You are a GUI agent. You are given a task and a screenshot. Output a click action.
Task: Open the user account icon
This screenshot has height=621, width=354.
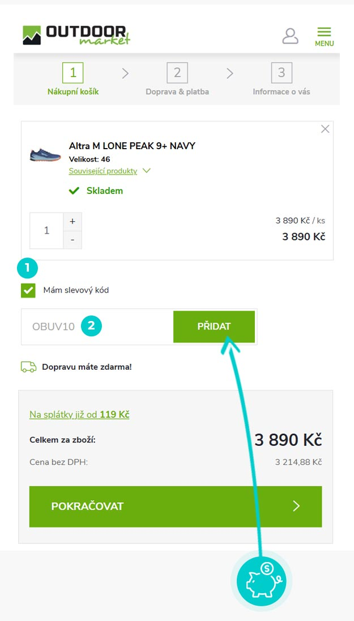pos(291,35)
